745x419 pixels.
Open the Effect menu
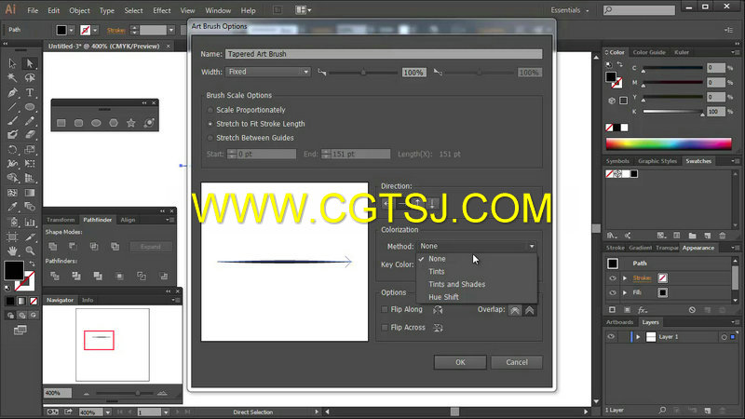[x=161, y=10]
